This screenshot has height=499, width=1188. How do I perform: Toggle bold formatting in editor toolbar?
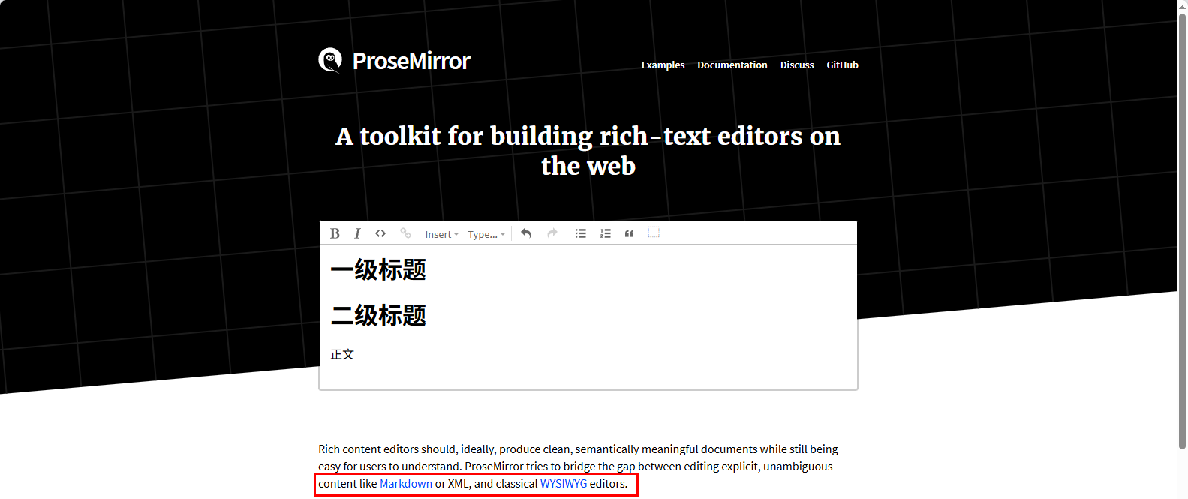point(335,233)
